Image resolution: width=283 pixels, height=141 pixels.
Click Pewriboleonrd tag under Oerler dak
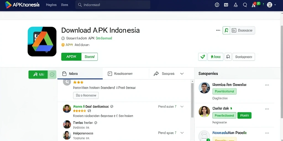tap(224, 115)
